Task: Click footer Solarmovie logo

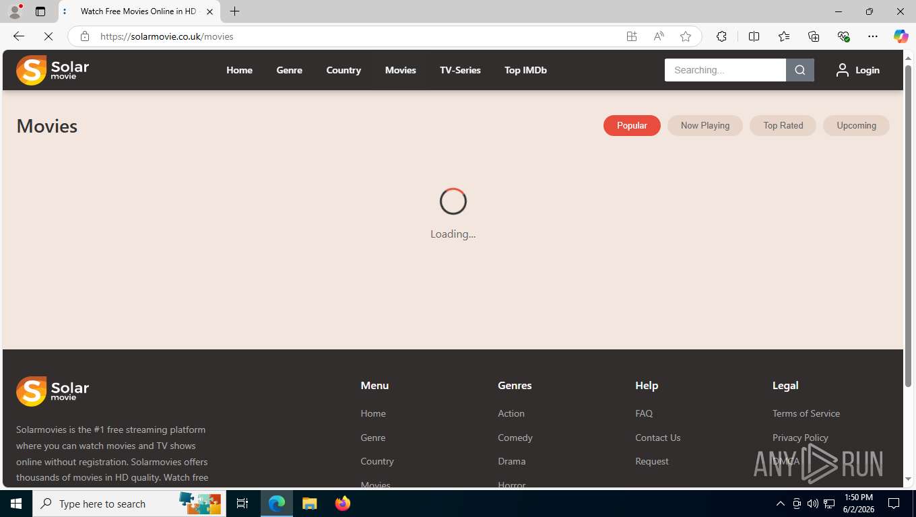Action: [53, 391]
